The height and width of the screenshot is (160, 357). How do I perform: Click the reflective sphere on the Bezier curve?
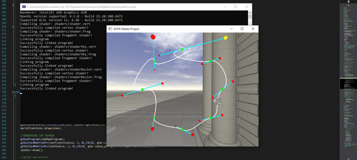(218, 101)
